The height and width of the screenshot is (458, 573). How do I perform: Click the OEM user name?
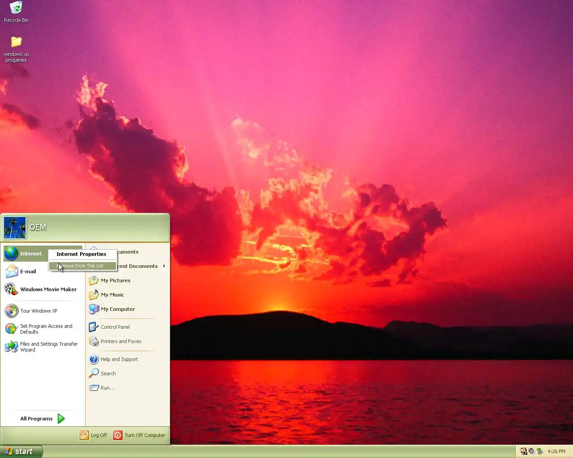[x=38, y=227]
